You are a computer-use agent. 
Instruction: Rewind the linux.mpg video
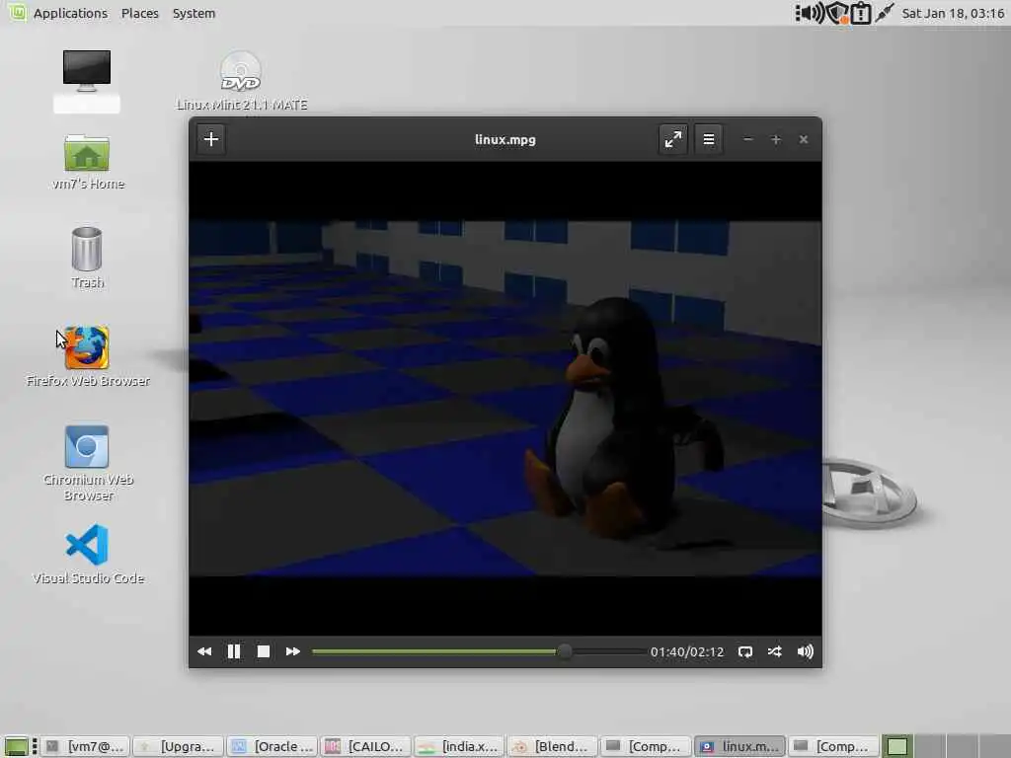click(x=204, y=651)
